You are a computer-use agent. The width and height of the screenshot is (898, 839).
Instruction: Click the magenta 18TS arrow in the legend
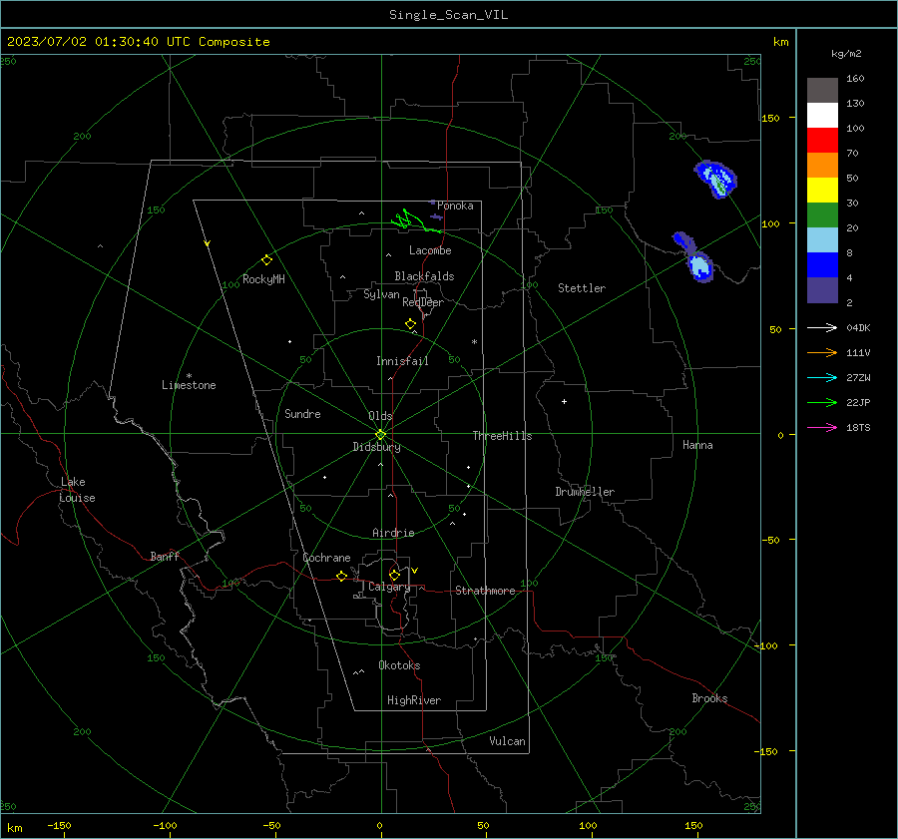coord(822,427)
